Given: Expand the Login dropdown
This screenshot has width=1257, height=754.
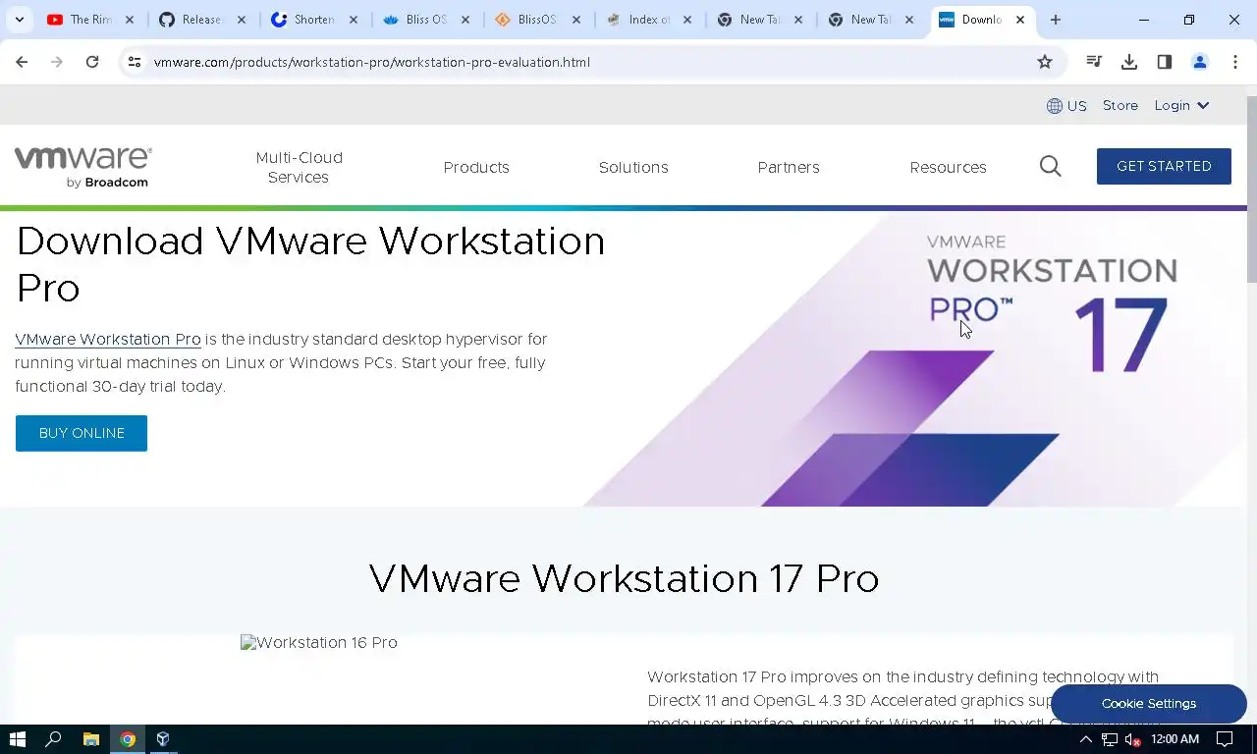Looking at the screenshot, I should [1181, 106].
